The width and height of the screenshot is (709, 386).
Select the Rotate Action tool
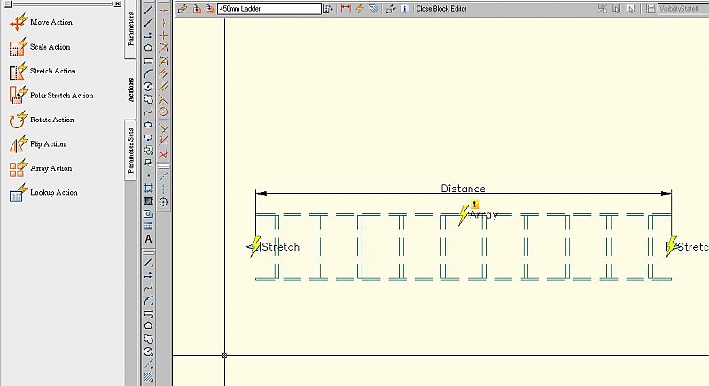pyautogui.click(x=42, y=120)
